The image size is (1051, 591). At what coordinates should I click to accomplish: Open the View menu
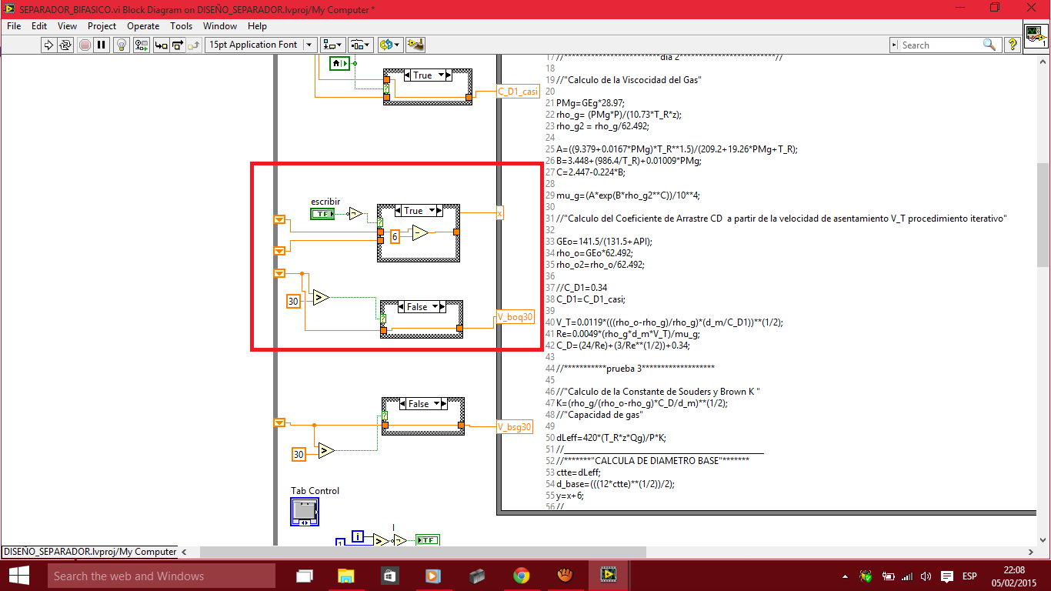coord(67,25)
